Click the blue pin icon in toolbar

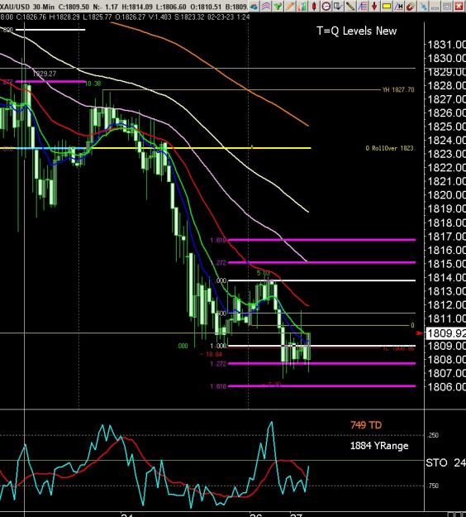pos(424,6)
